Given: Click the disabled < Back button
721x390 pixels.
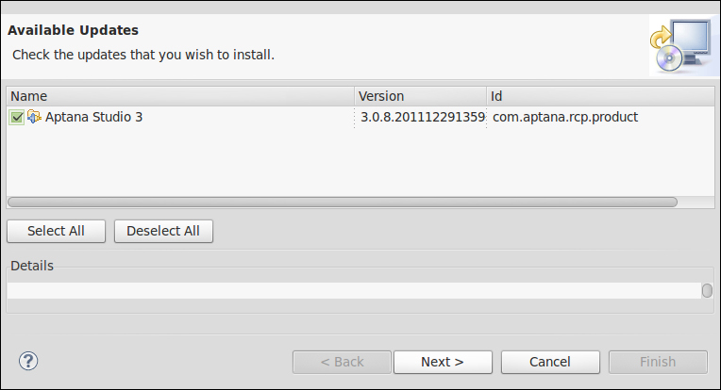Looking at the screenshot, I should pyautogui.click(x=342, y=362).
